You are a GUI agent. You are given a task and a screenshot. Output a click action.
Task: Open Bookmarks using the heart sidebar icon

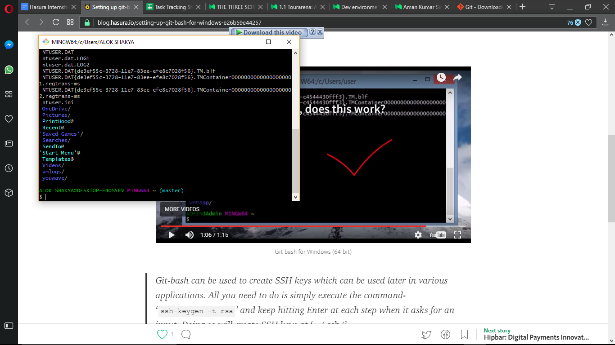[9, 119]
